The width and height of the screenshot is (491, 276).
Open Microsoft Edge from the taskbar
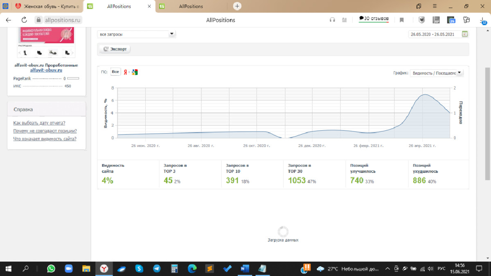click(192, 269)
